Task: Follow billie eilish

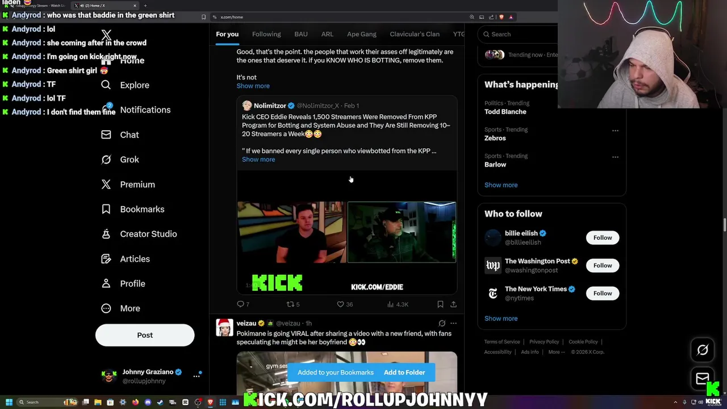Action: pyautogui.click(x=603, y=238)
